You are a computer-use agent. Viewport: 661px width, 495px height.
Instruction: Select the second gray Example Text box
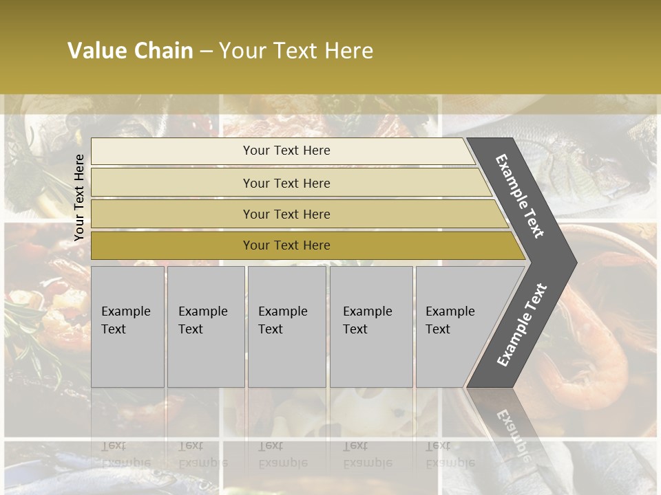click(x=205, y=326)
